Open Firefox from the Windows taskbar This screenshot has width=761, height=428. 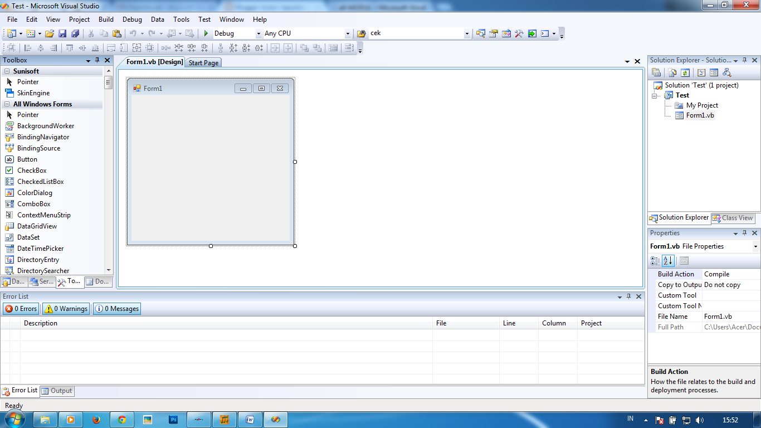pos(96,420)
